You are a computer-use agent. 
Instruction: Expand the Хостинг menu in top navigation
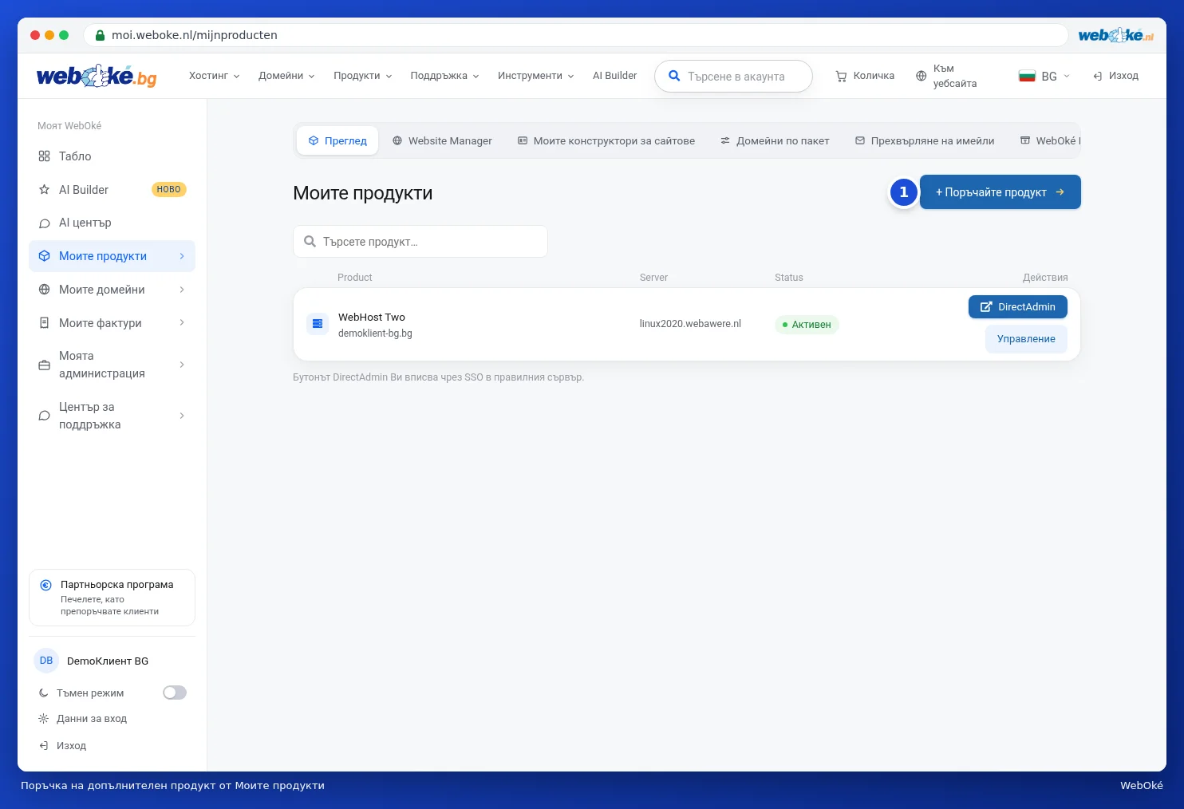click(214, 76)
